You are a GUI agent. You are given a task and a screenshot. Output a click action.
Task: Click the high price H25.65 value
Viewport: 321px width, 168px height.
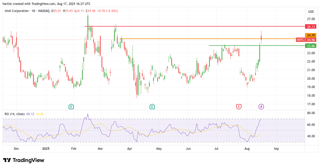click(68, 11)
